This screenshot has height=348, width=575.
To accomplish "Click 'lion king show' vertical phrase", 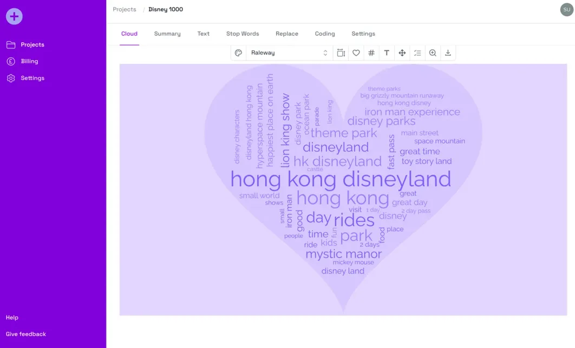I will pyautogui.click(x=285, y=130).
